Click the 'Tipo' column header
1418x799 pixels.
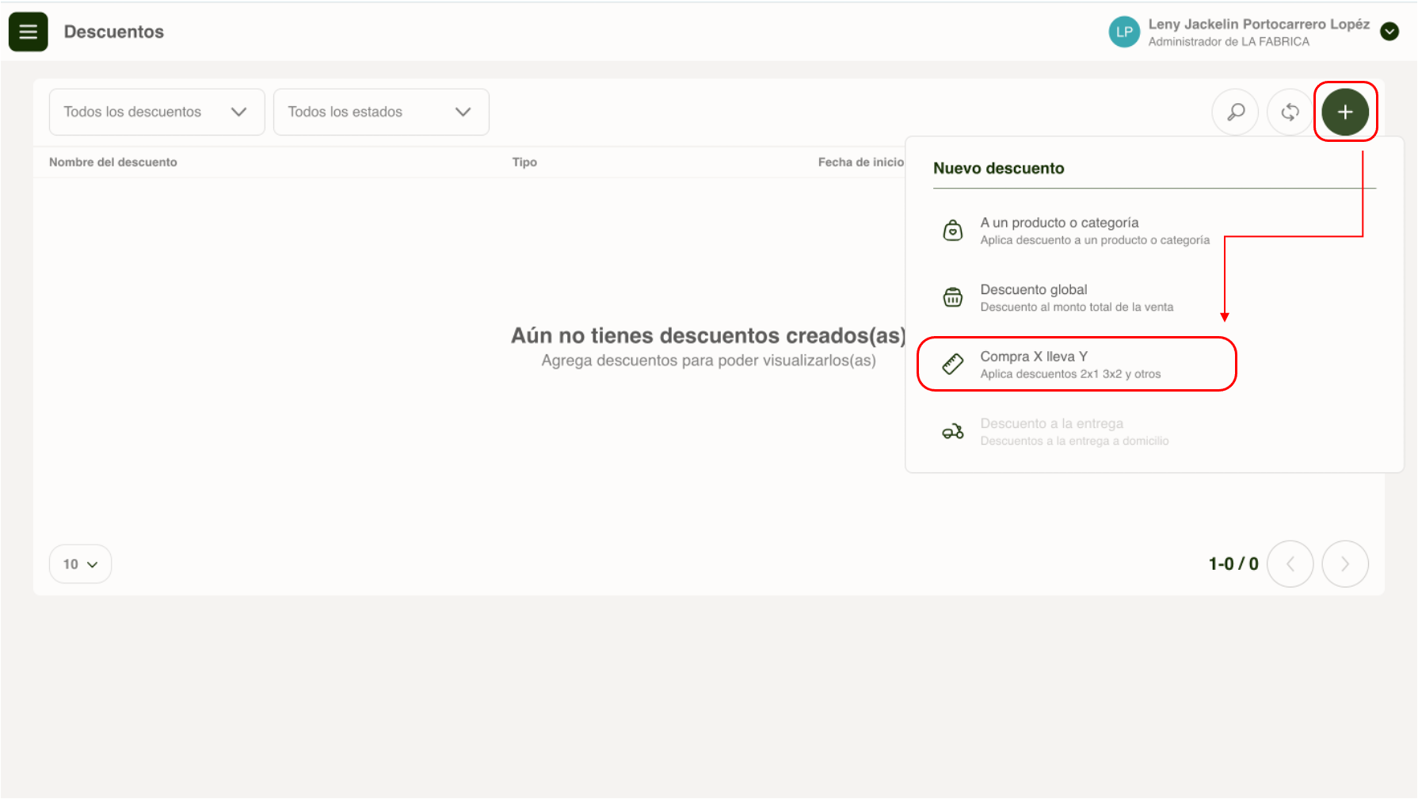tap(524, 162)
